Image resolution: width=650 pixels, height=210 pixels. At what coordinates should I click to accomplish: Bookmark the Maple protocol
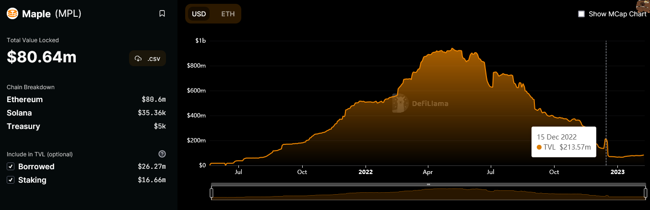coord(162,13)
